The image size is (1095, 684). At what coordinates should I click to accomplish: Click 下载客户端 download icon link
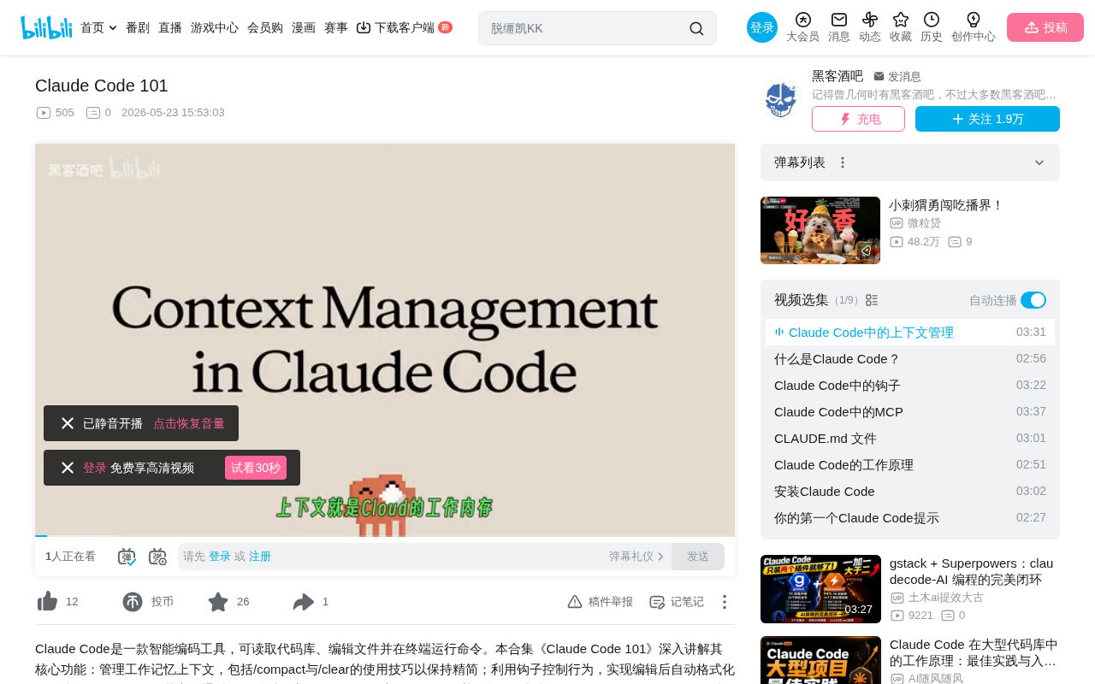pyautogui.click(x=395, y=27)
